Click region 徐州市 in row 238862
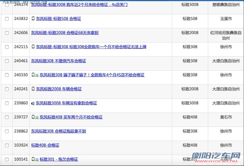Image resolution: width=244 pixels, height=166 pixels. 226,131
